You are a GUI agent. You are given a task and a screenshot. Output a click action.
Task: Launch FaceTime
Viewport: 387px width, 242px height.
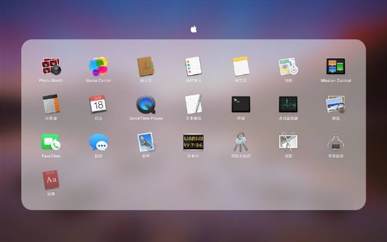[51, 142]
